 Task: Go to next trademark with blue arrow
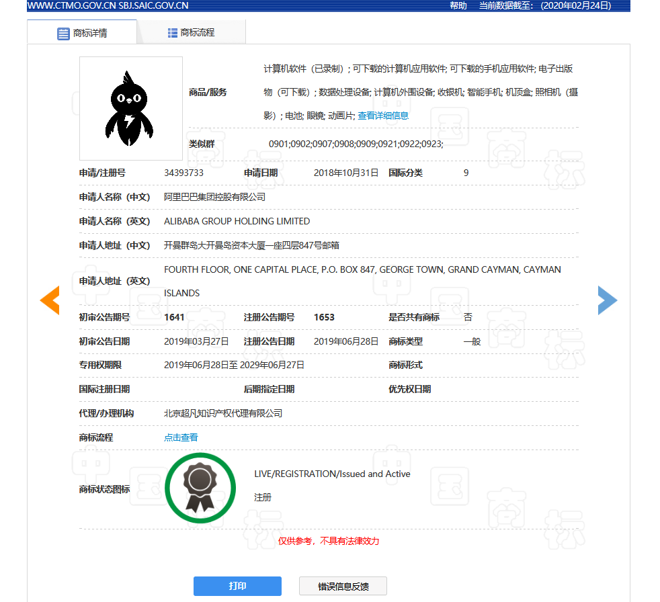click(608, 300)
